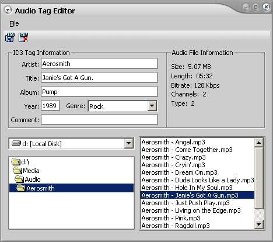This screenshot has width=273, height=242.
Task: Select the Media folder
Action: (x=26, y=171)
